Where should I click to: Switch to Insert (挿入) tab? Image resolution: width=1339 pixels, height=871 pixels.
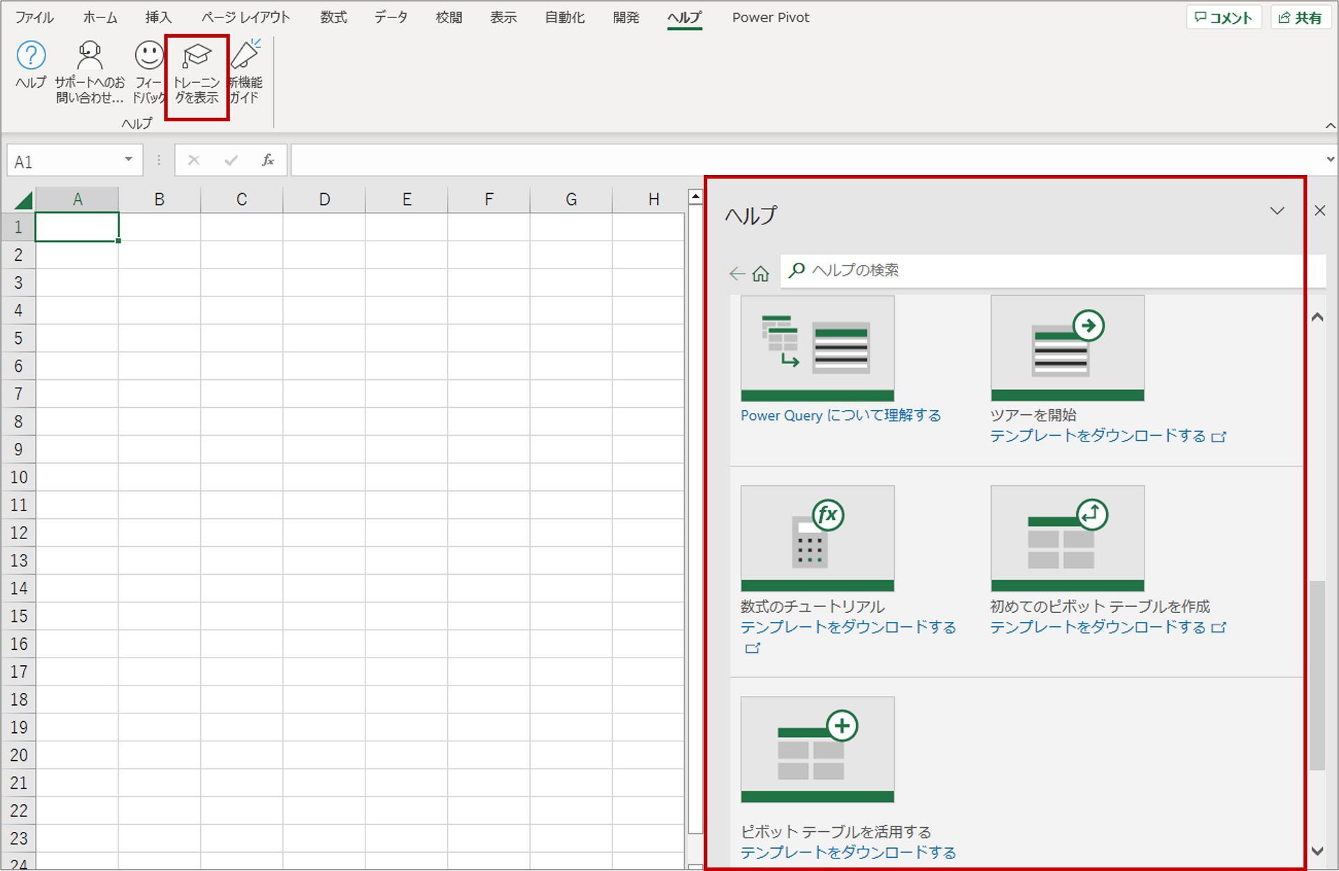tap(158, 17)
